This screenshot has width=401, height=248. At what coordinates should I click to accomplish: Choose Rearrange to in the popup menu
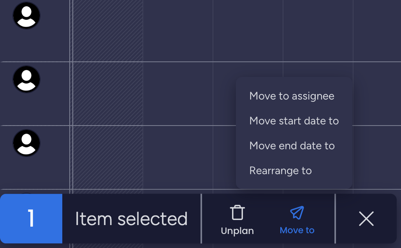click(x=280, y=171)
